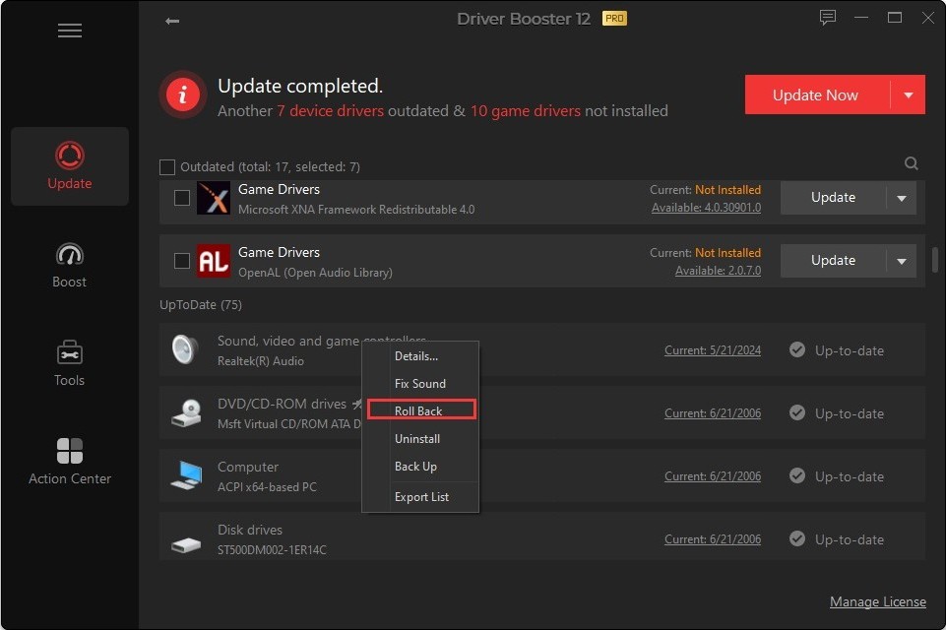Viewport: 946px width, 630px height.
Task: Update the Microsoft XNA Framework driver
Action: coord(833,198)
